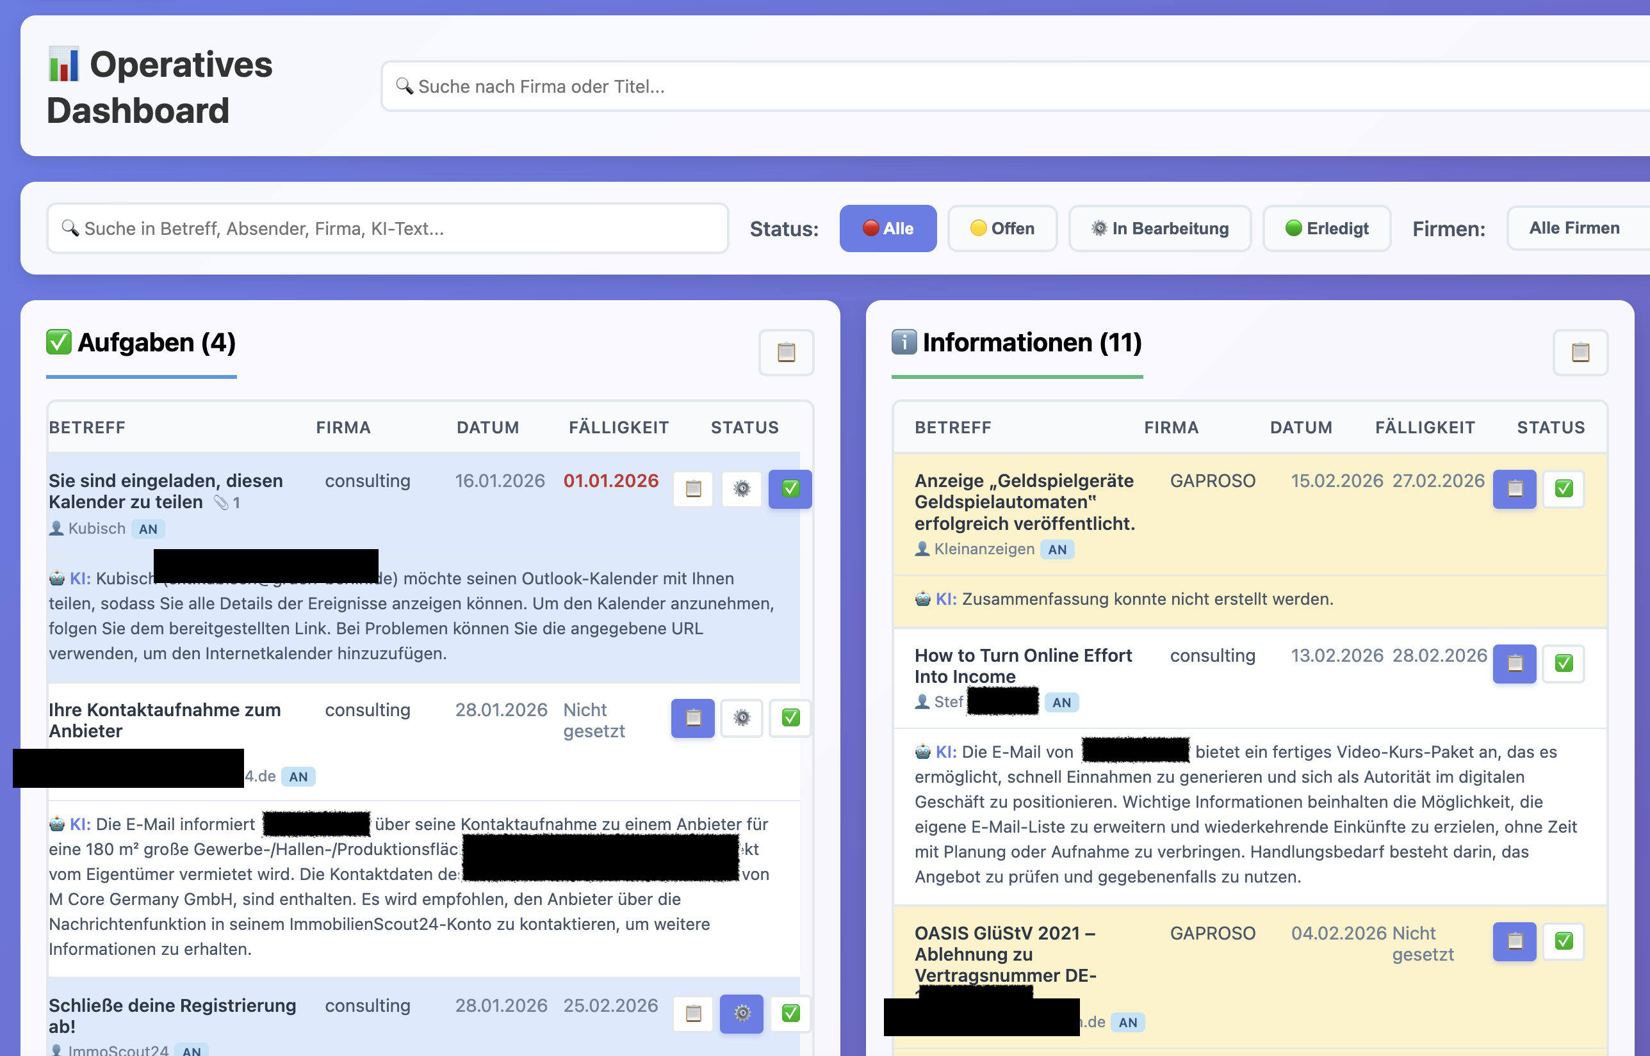Click clipboard status on Schließe deine Registrierung row
This screenshot has width=1650, height=1056.
[x=693, y=1014]
